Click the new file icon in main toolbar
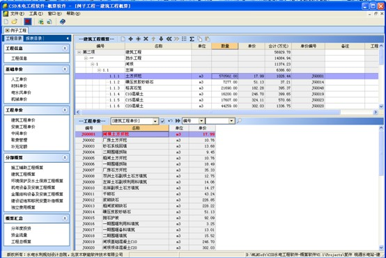The width and height of the screenshot is (386, 258). pos(6,22)
